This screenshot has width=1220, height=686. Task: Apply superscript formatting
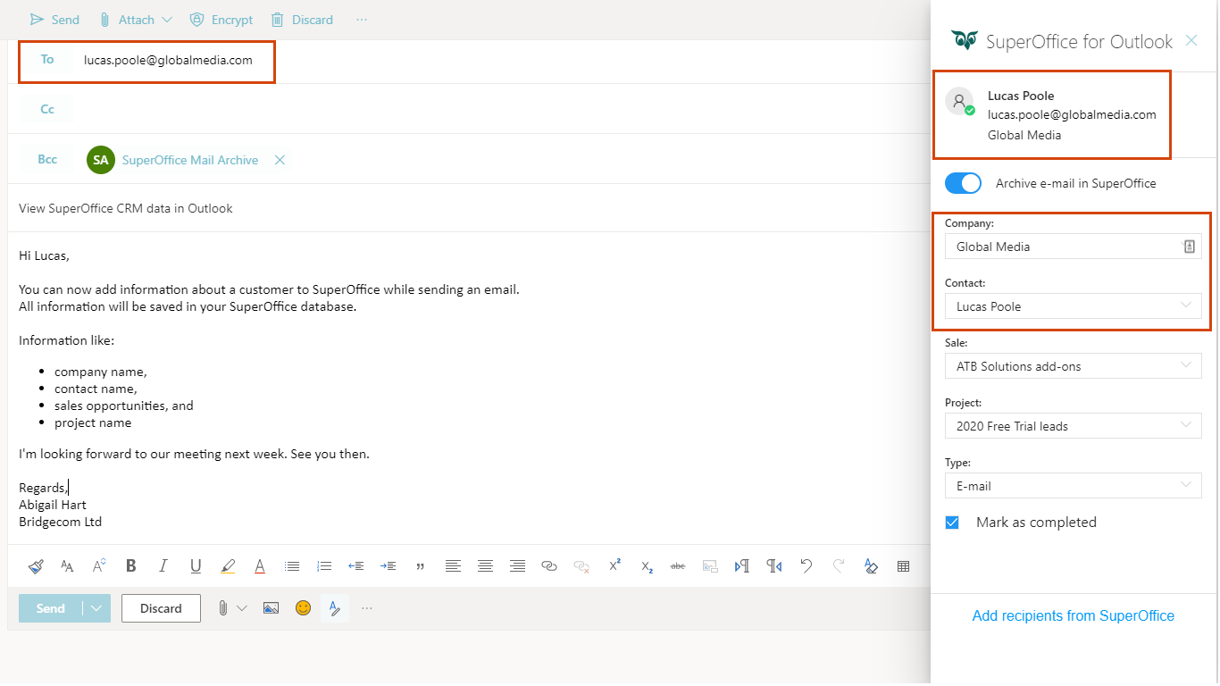[614, 565]
